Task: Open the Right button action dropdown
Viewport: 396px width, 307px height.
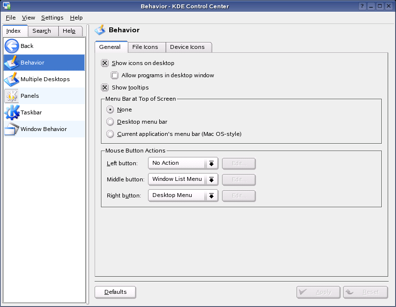Action: 183,196
